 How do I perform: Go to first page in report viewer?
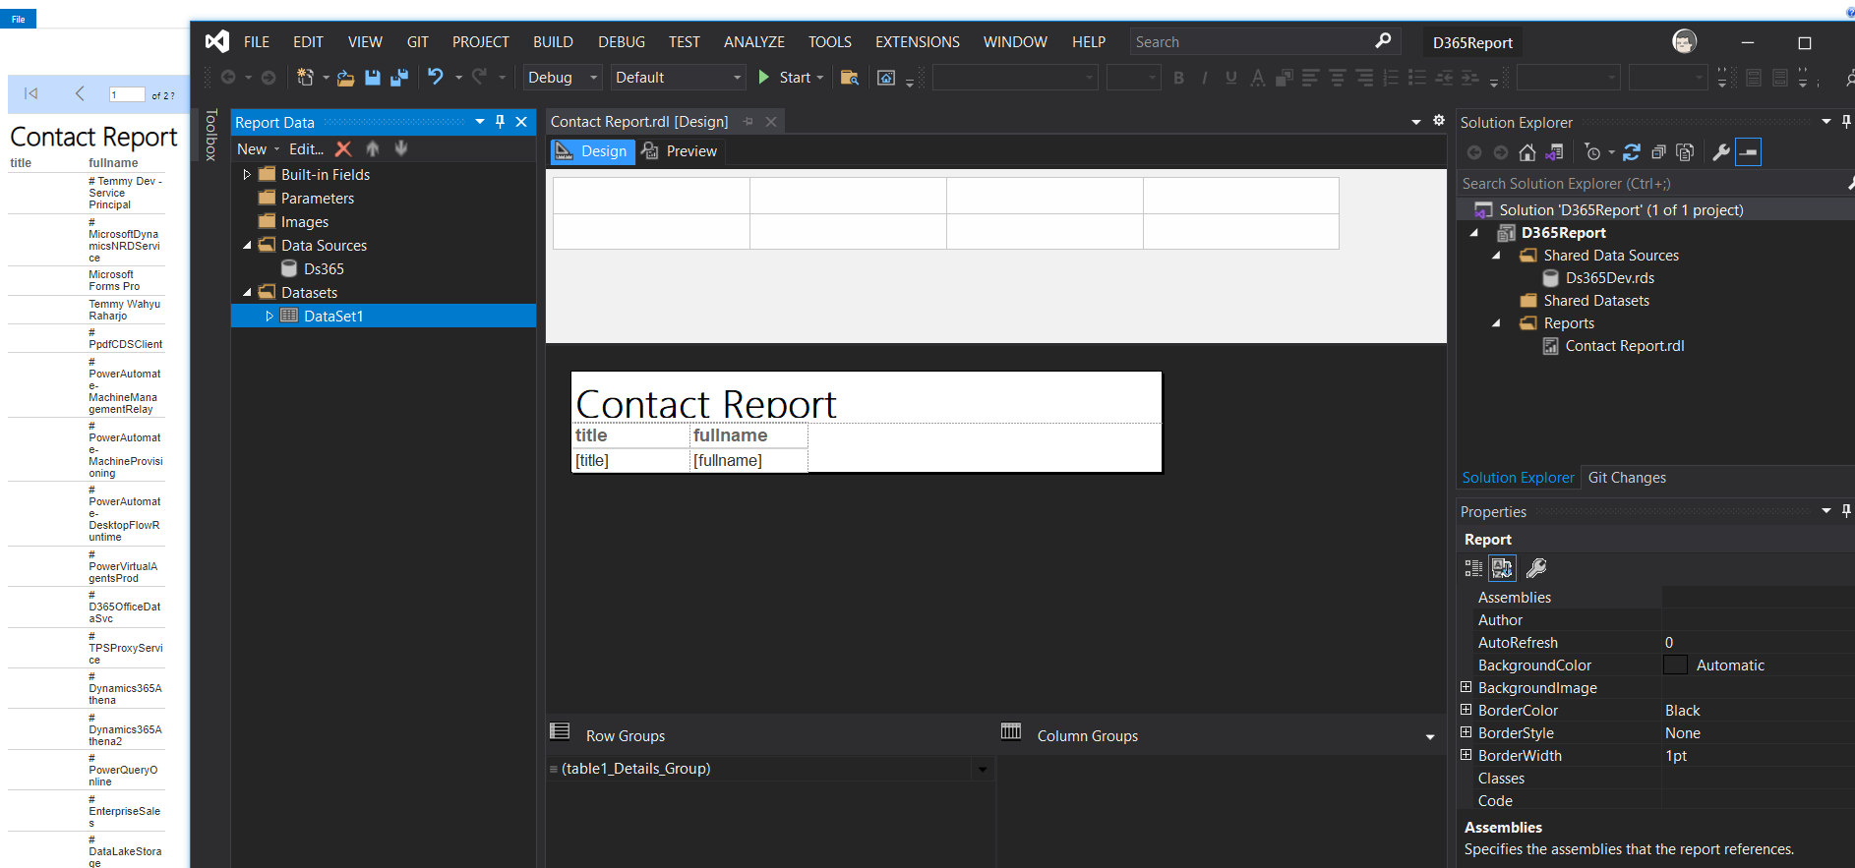click(31, 93)
